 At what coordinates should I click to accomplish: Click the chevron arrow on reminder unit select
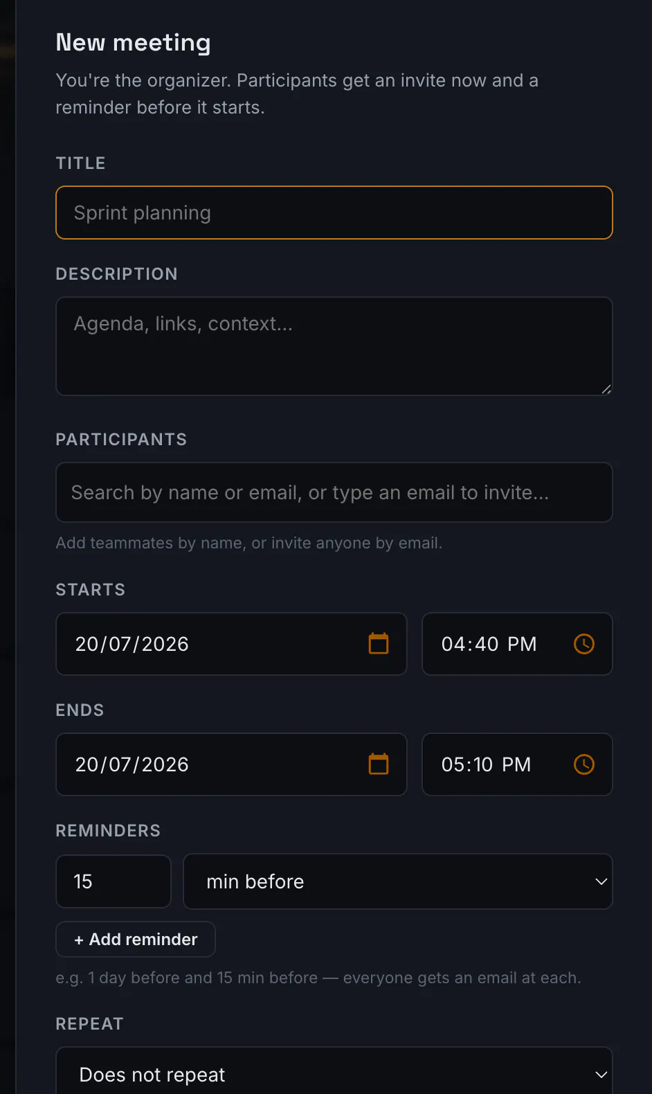601,881
